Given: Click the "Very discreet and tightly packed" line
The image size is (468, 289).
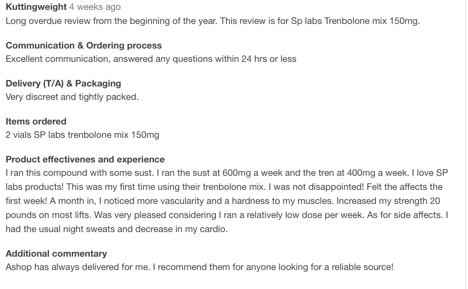Looking at the screenshot, I should coord(72,97).
